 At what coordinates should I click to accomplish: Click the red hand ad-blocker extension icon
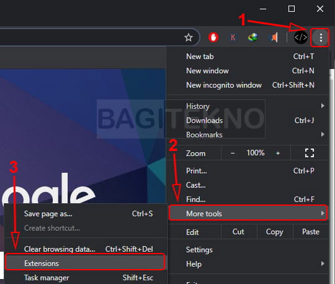(x=213, y=37)
